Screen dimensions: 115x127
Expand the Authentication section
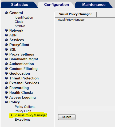tap(22, 64)
